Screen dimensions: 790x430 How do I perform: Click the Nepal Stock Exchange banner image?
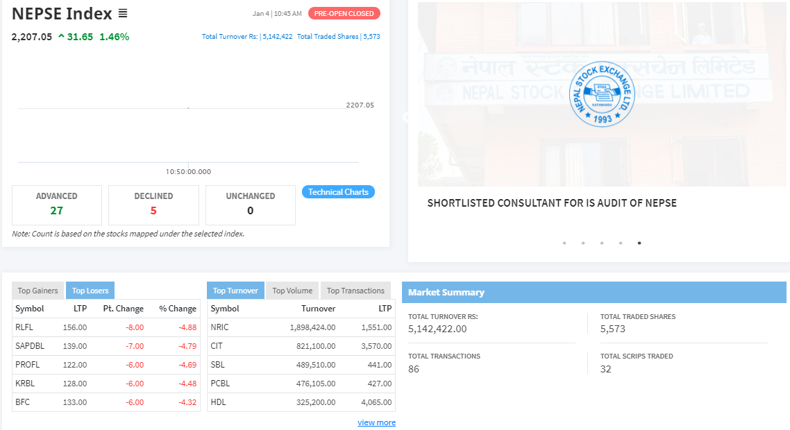[603, 94]
